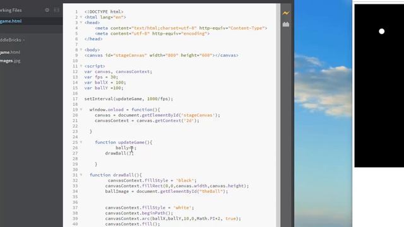Screen dimensions: 404x227
Task: Open the Working Files gear settings
Action: (x=47, y=10)
